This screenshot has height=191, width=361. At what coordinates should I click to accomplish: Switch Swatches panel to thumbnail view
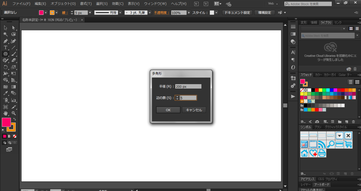coord(357,82)
